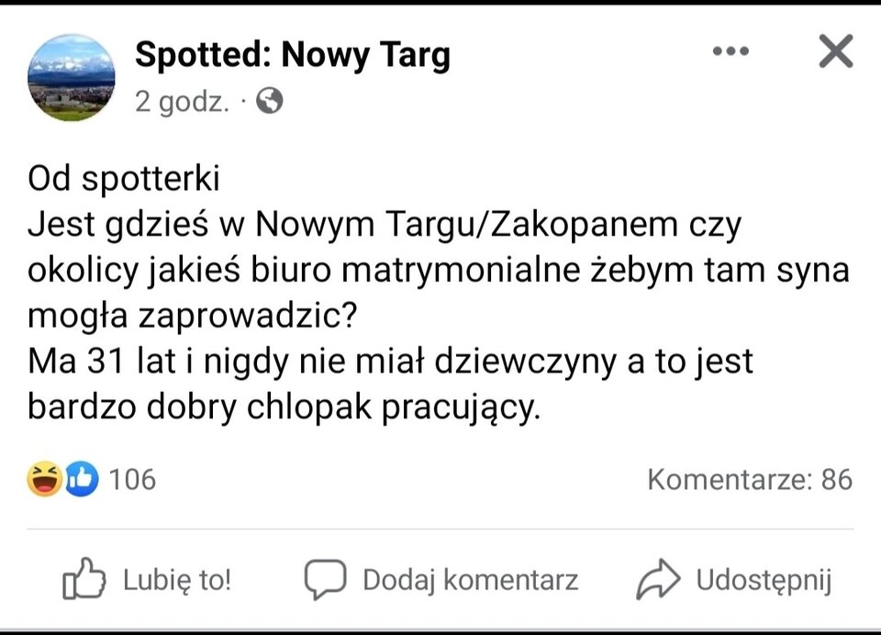Open the Spotted: Nowy Targ profile picture
Viewport: 881px width, 635px height.
[72, 77]
